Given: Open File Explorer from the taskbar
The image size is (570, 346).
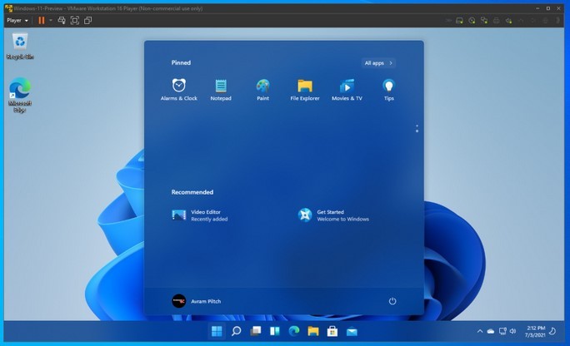Looking at the screenshot, I should [313, 331].
